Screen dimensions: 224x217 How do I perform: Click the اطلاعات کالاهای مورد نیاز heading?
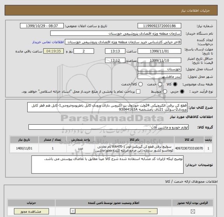[191, 117]
